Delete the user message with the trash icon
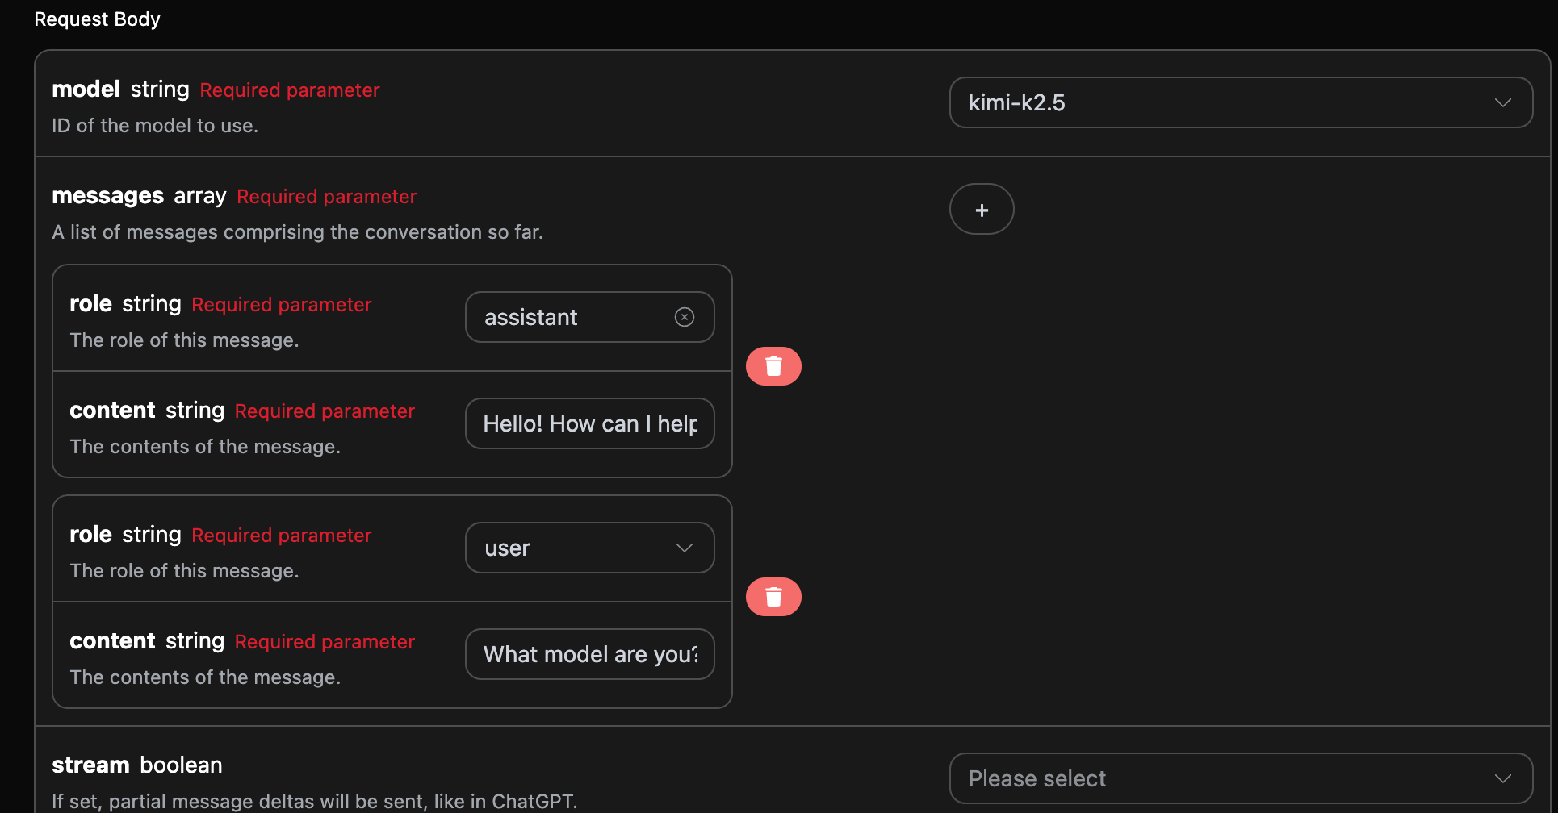Screen dimensions: 1558x813 773,597
